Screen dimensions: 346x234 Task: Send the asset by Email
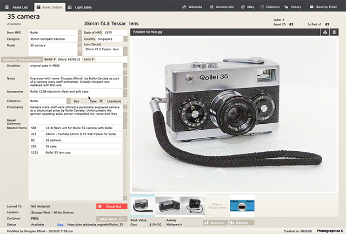[330, 7]
